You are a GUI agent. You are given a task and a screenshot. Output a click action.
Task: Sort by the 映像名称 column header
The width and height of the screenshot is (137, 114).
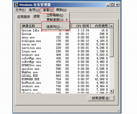[x=31, y=26]
